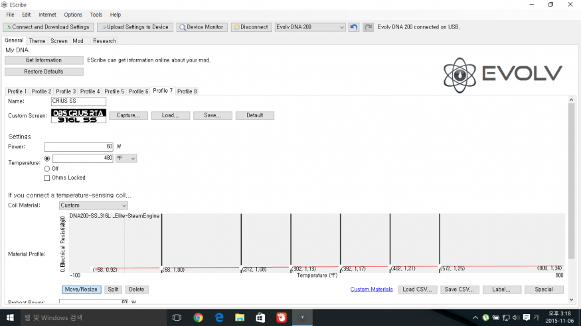Click the volume speaker tray icon

tap(516, 317)
